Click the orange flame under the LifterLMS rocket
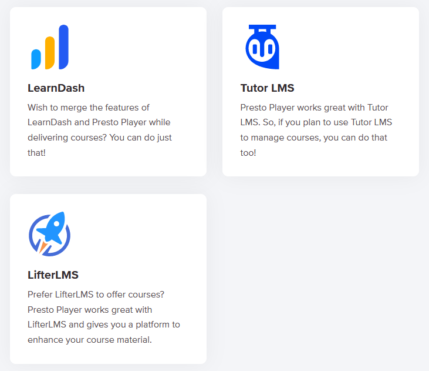This screenshot has width=429, height=371. tap(43, 247)
